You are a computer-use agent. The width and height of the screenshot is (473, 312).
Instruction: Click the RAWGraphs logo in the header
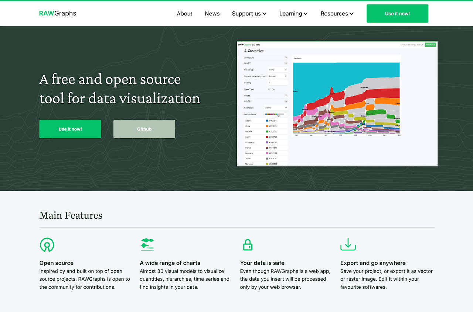pos(58,13)
